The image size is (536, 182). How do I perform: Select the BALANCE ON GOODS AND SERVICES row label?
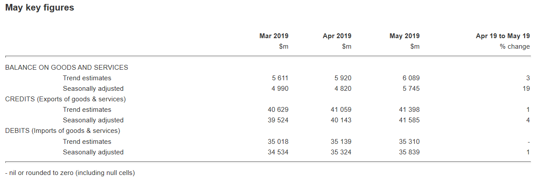click(66, 68)
